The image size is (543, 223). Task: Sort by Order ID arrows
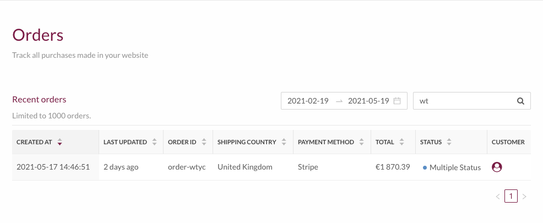(204, 142)
